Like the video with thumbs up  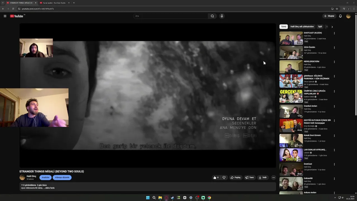coord(216,178)
